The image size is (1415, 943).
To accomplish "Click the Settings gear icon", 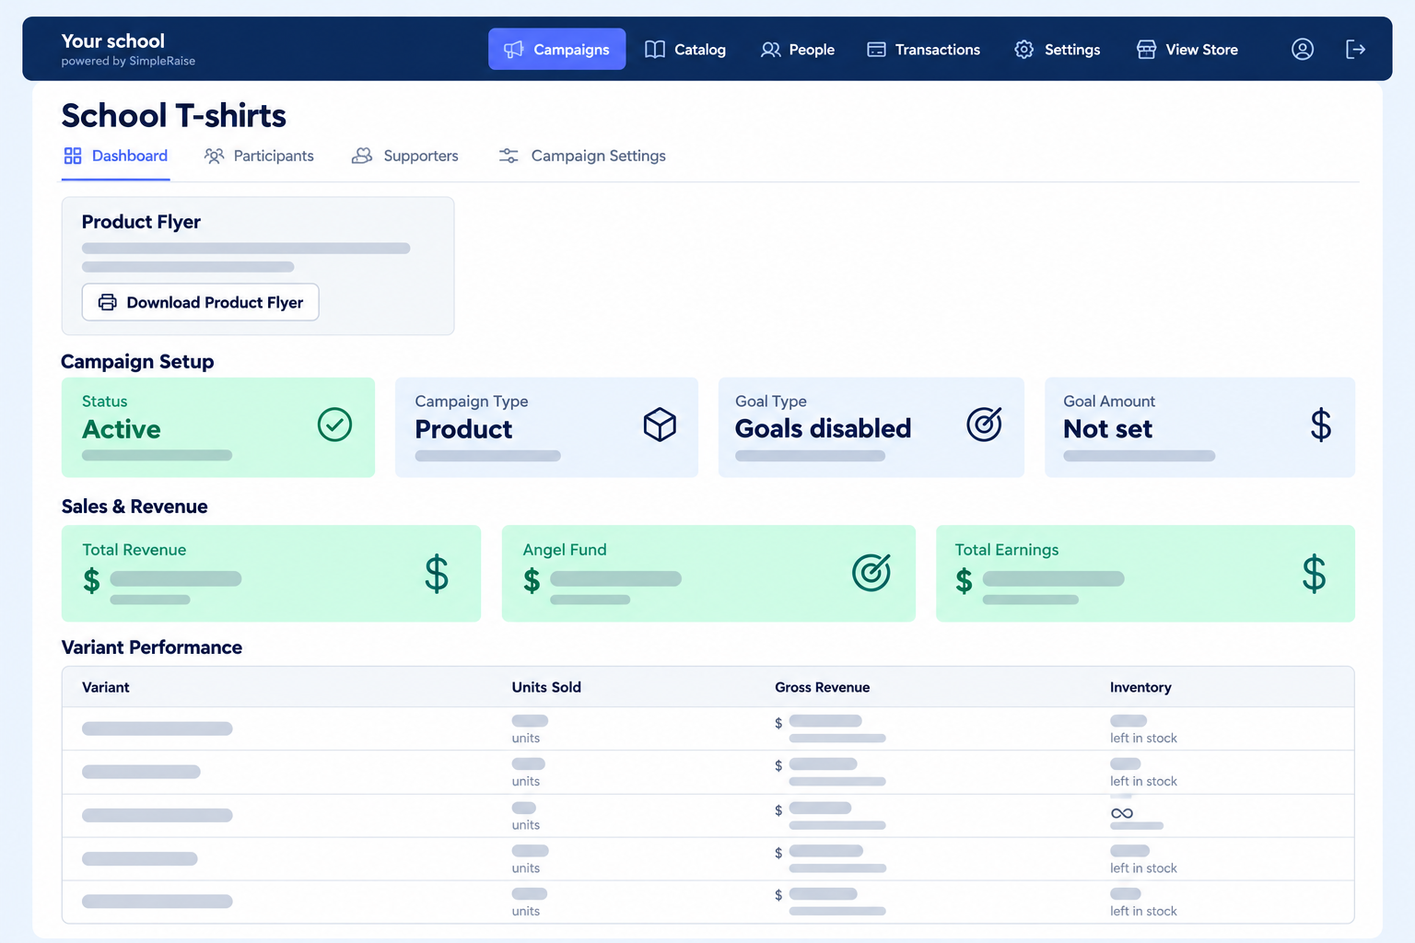I will pyautogui.click(x=1024, y=49).
